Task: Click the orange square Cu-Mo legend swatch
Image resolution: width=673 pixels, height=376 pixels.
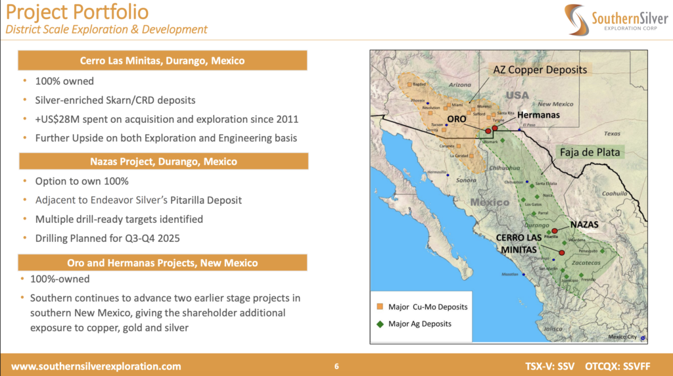Action: click(381, 307)
